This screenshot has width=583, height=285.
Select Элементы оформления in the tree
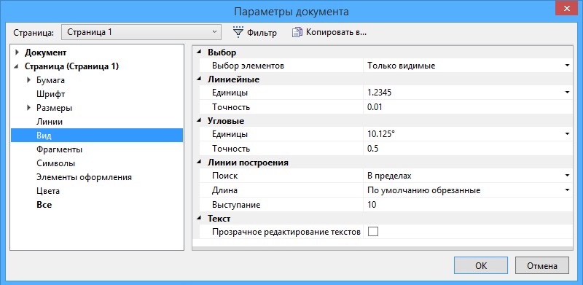pyautogui.click(x=84, y=177)
